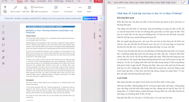
Task: Open the File hamburger menu in PDF app
Action: click(x=4, y=1)
